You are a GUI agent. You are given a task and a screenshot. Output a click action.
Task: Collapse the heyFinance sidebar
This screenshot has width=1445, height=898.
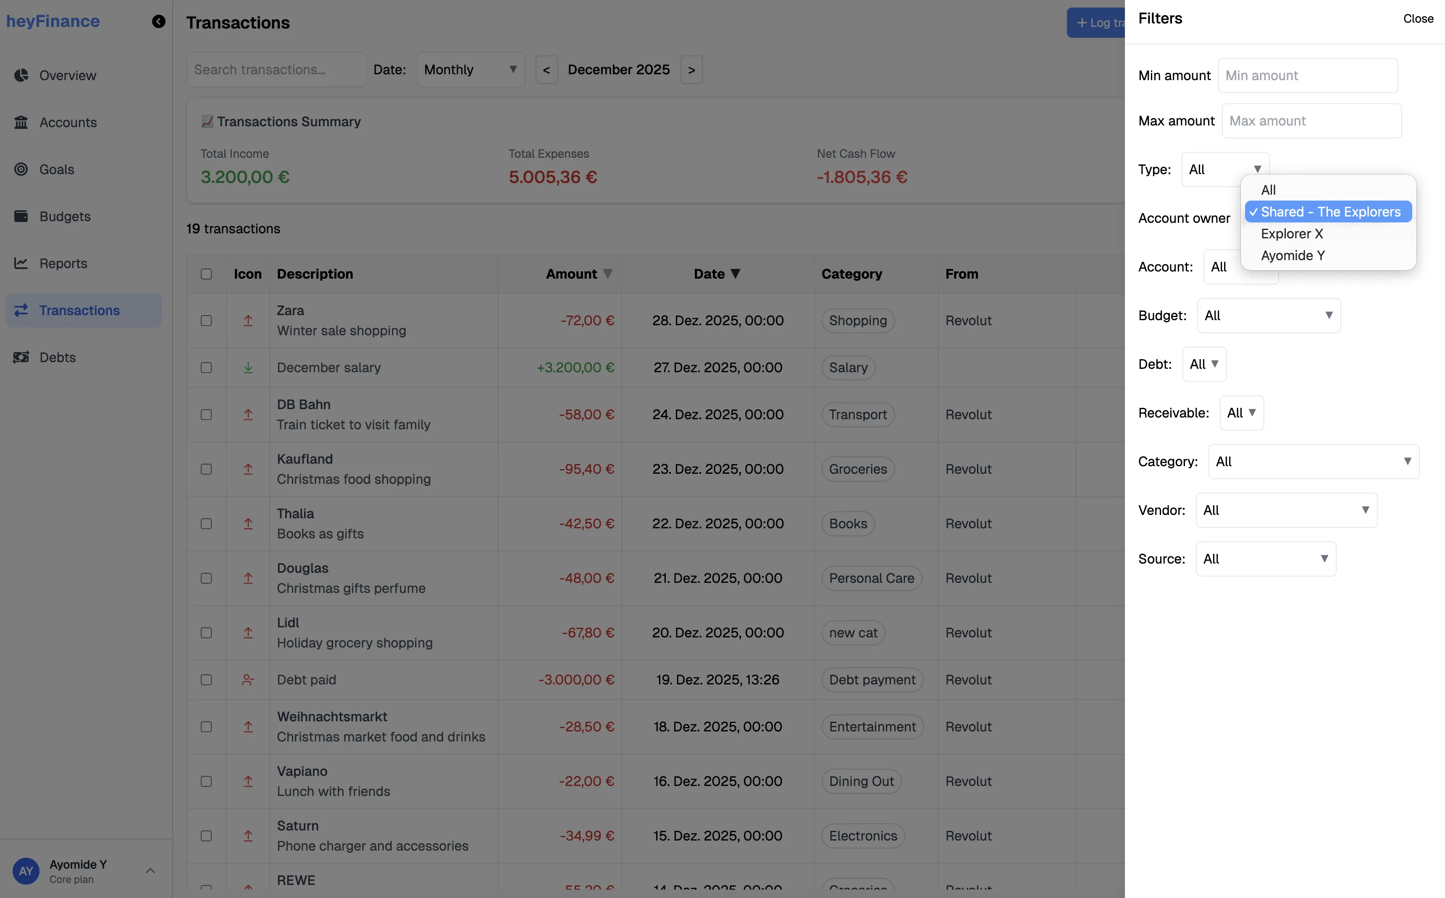click(x=158, y=21)
